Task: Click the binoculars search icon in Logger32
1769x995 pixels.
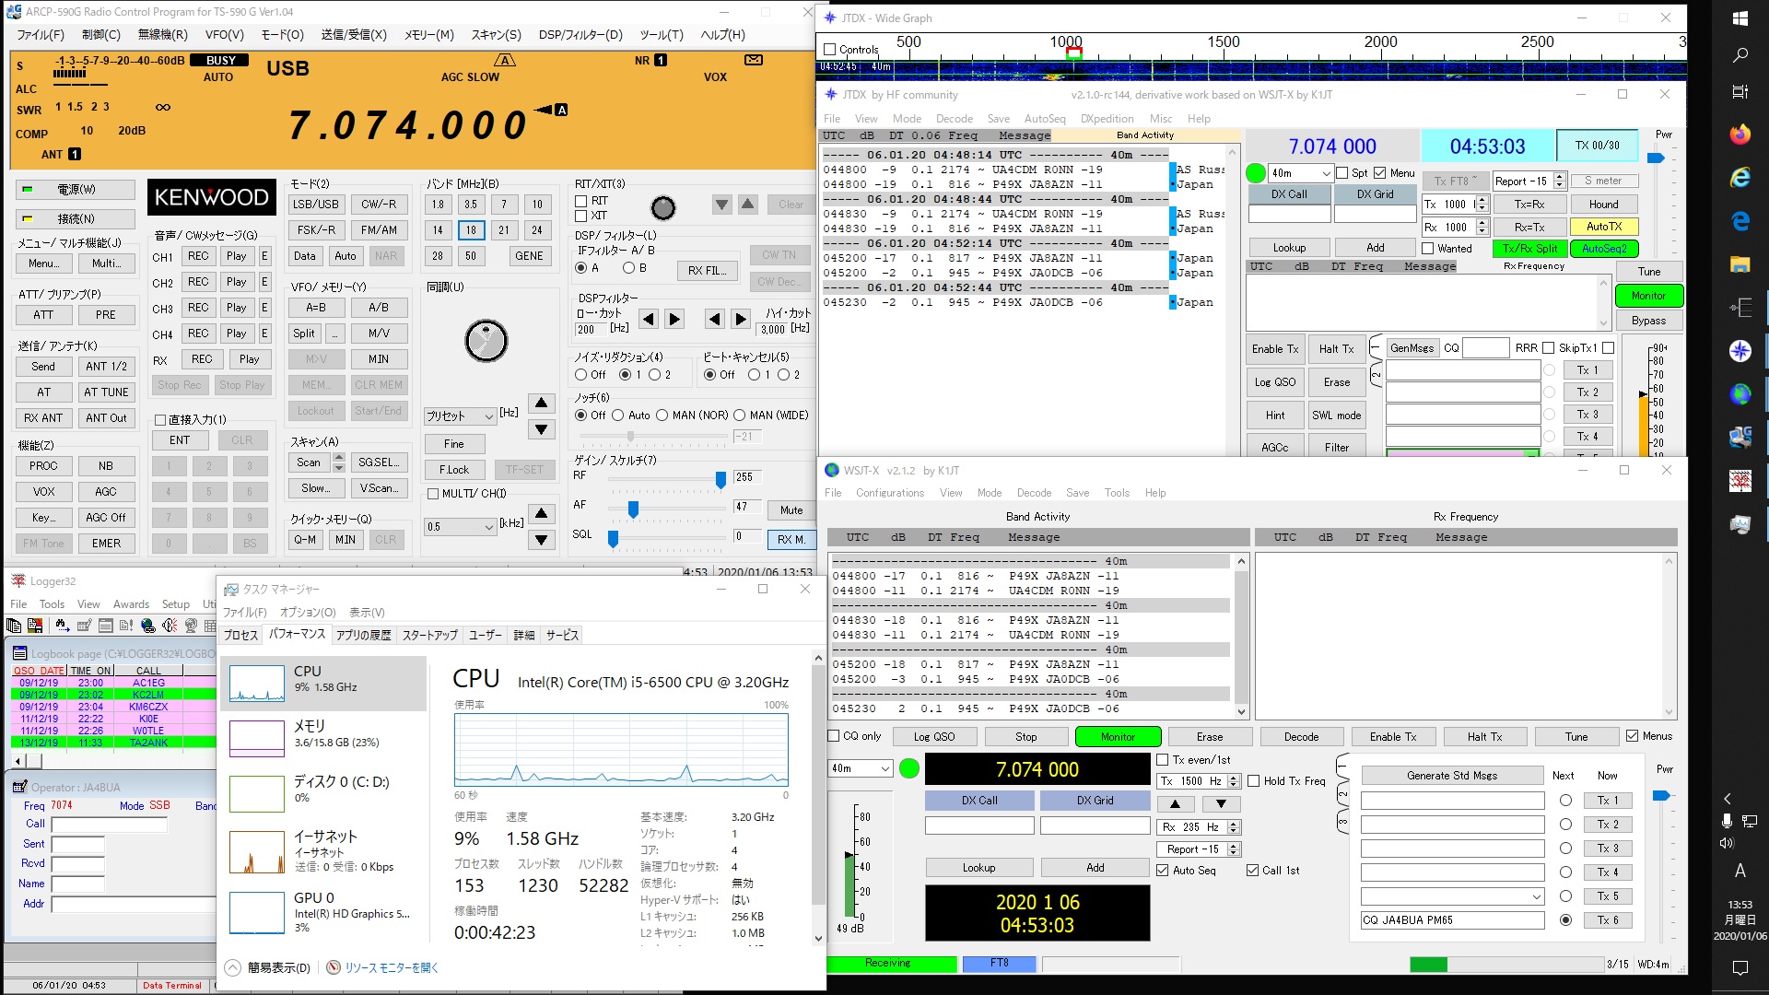Action: pyautogui.click(x=63, y=626)
